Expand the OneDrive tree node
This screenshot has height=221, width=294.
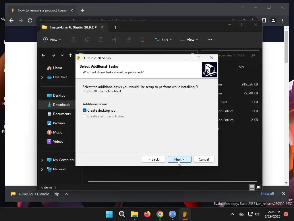(x=42, y=77)
